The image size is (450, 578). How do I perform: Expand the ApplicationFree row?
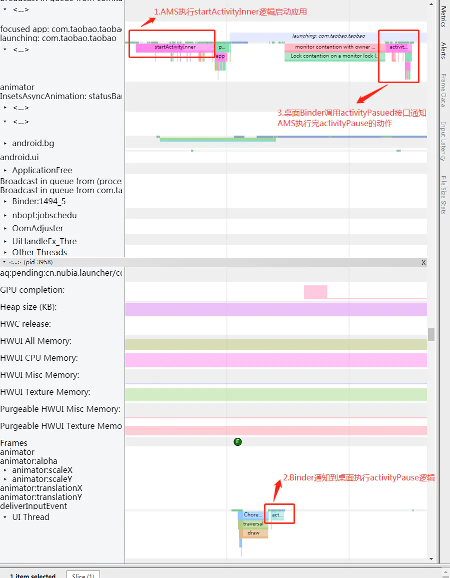pyautogui.click(x=5, y=170)
